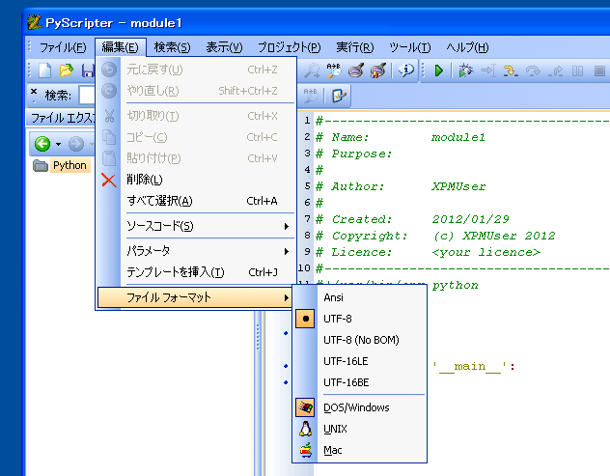
Task: Click the Save disk toolbar icon
Action: point(88,70)
